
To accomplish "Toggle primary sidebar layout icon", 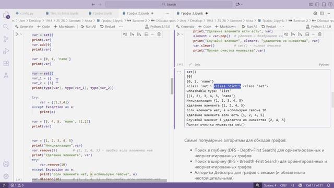I will [317, 4].
